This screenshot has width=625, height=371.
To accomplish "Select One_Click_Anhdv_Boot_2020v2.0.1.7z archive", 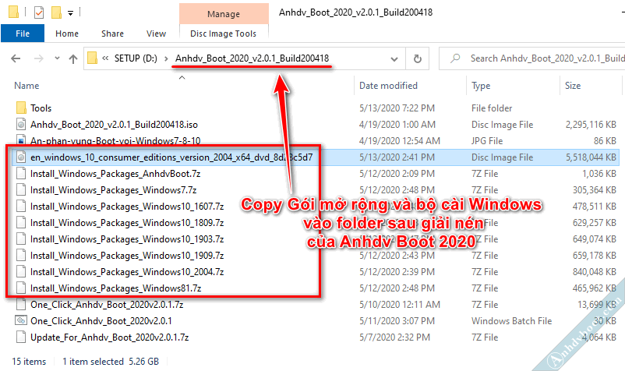I will (x=107, y=305).
